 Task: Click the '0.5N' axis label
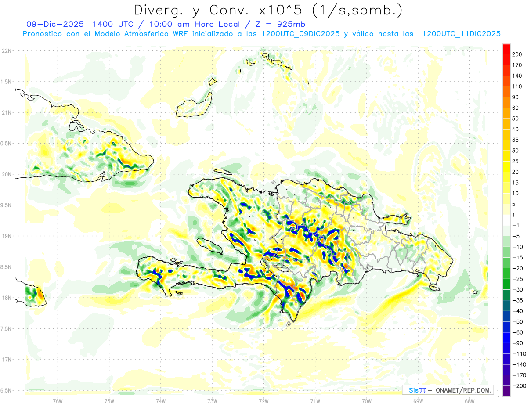7,144
